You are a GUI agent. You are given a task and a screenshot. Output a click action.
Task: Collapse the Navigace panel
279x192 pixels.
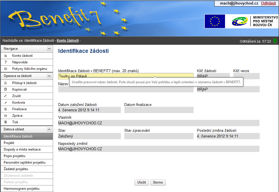[49, 49]
